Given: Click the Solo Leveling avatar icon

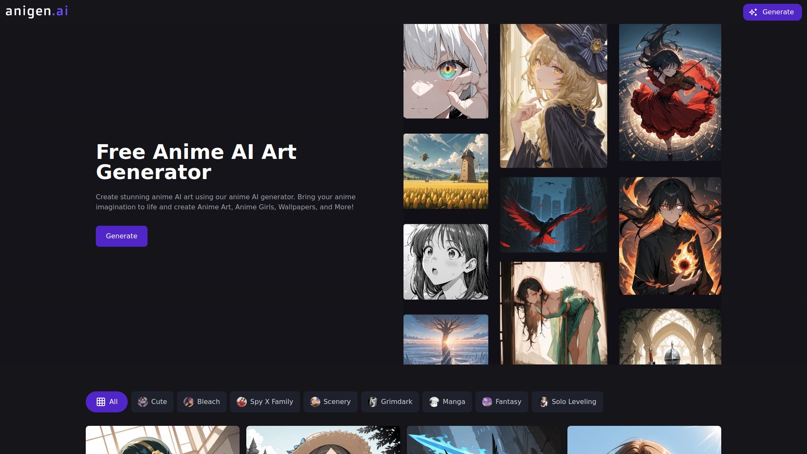Looking at the screenshot, I should point(543,401).
